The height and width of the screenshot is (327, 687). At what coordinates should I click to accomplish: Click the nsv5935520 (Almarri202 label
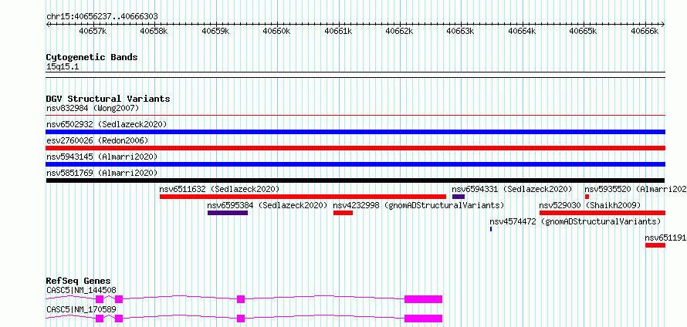(x=636, y=189)
